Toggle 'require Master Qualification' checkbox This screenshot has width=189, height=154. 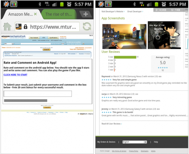tap(66, 44)
